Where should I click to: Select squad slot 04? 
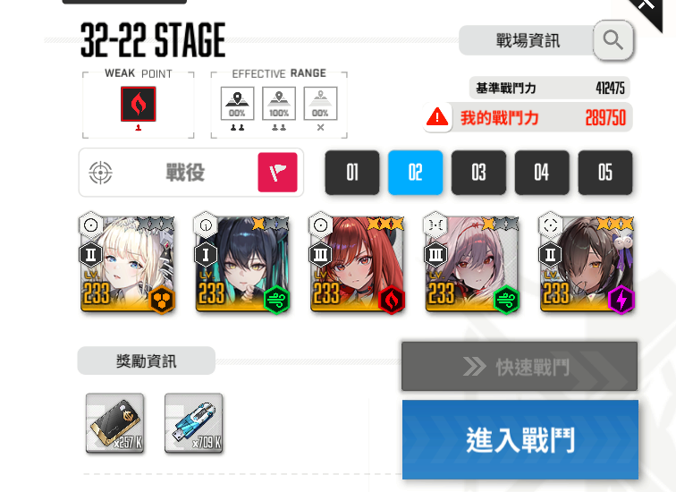[542, 173]
